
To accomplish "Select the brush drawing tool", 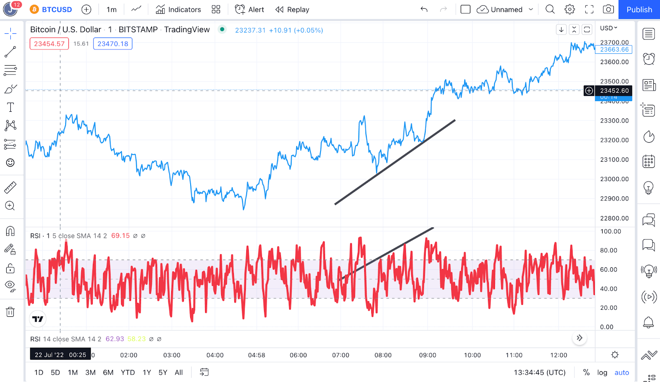I will pos(10,89).
